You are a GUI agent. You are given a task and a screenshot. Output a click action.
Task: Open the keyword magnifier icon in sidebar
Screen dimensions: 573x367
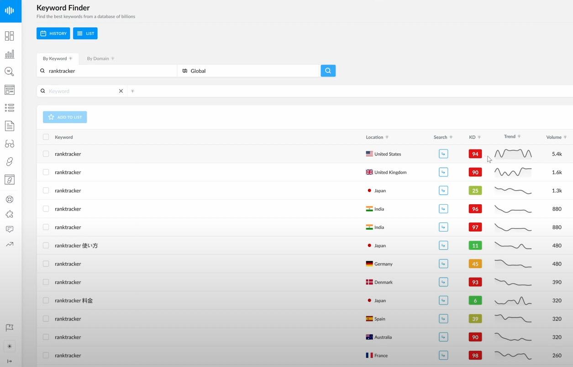[10, 72]
